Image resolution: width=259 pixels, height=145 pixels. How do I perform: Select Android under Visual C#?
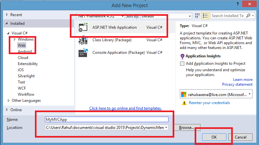25,52
